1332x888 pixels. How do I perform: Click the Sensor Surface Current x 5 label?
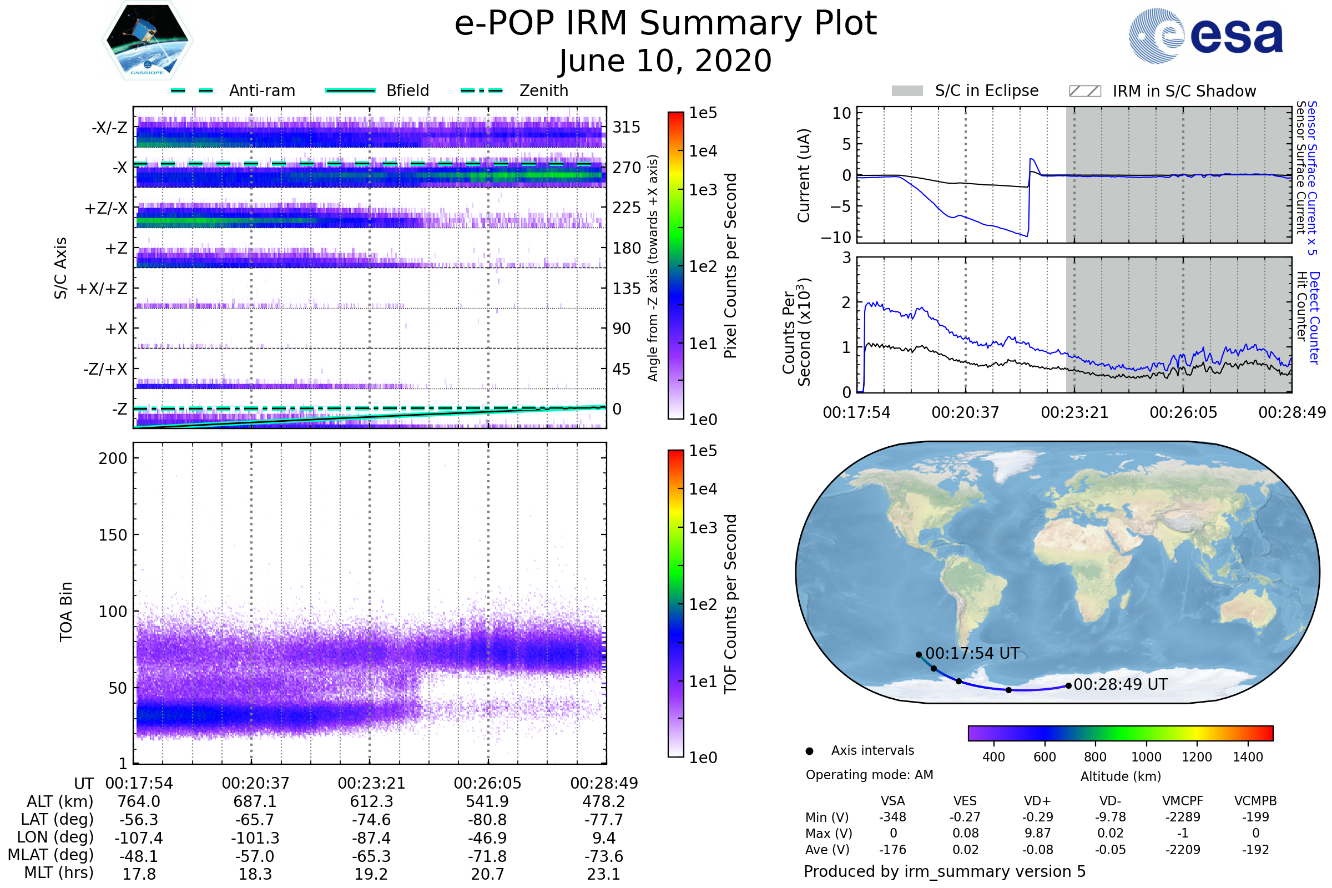click(x=1312, y=178)
